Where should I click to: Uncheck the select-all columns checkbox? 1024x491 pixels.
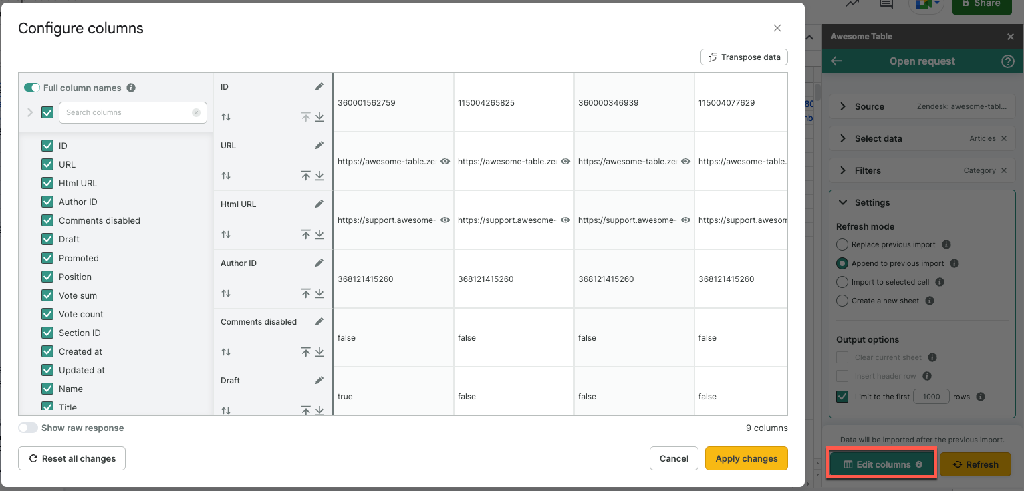pyautogui.click(x=47, y=112)
